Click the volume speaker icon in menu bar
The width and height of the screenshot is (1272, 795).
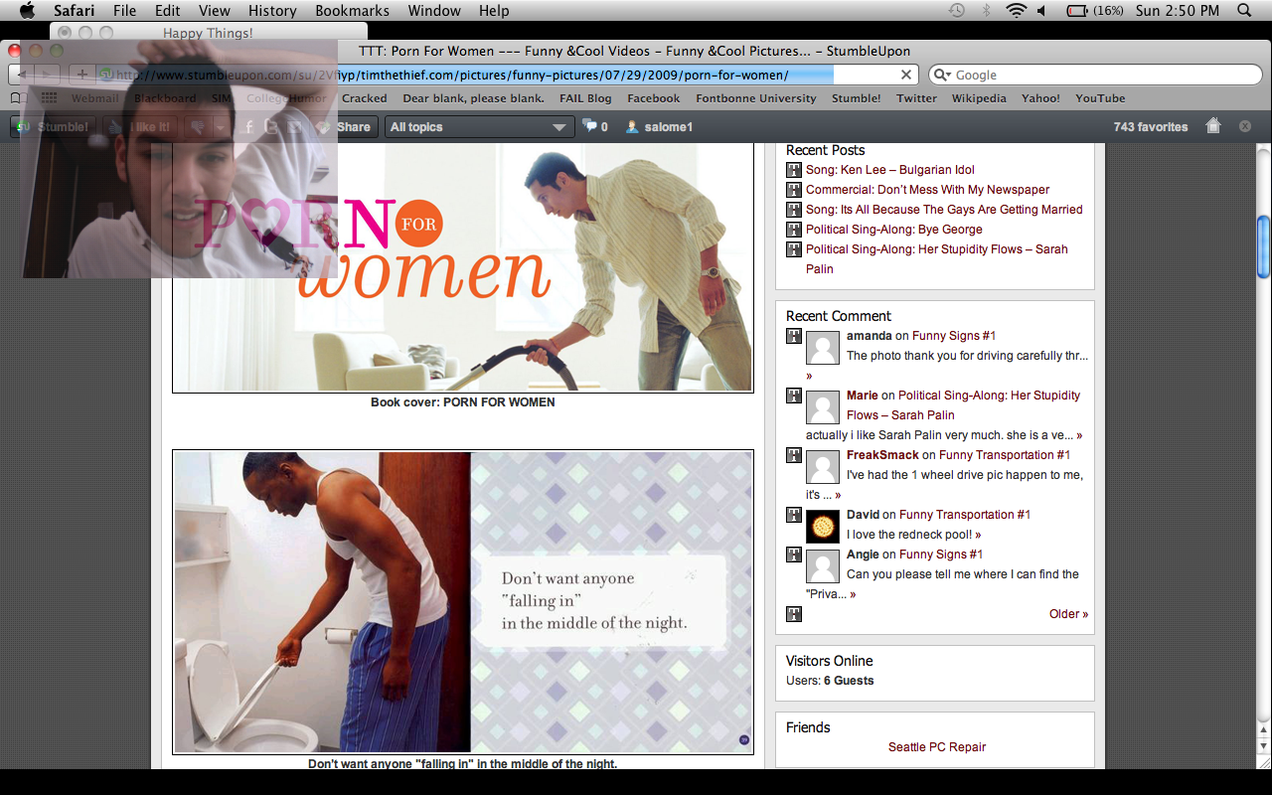[1041, 11]
